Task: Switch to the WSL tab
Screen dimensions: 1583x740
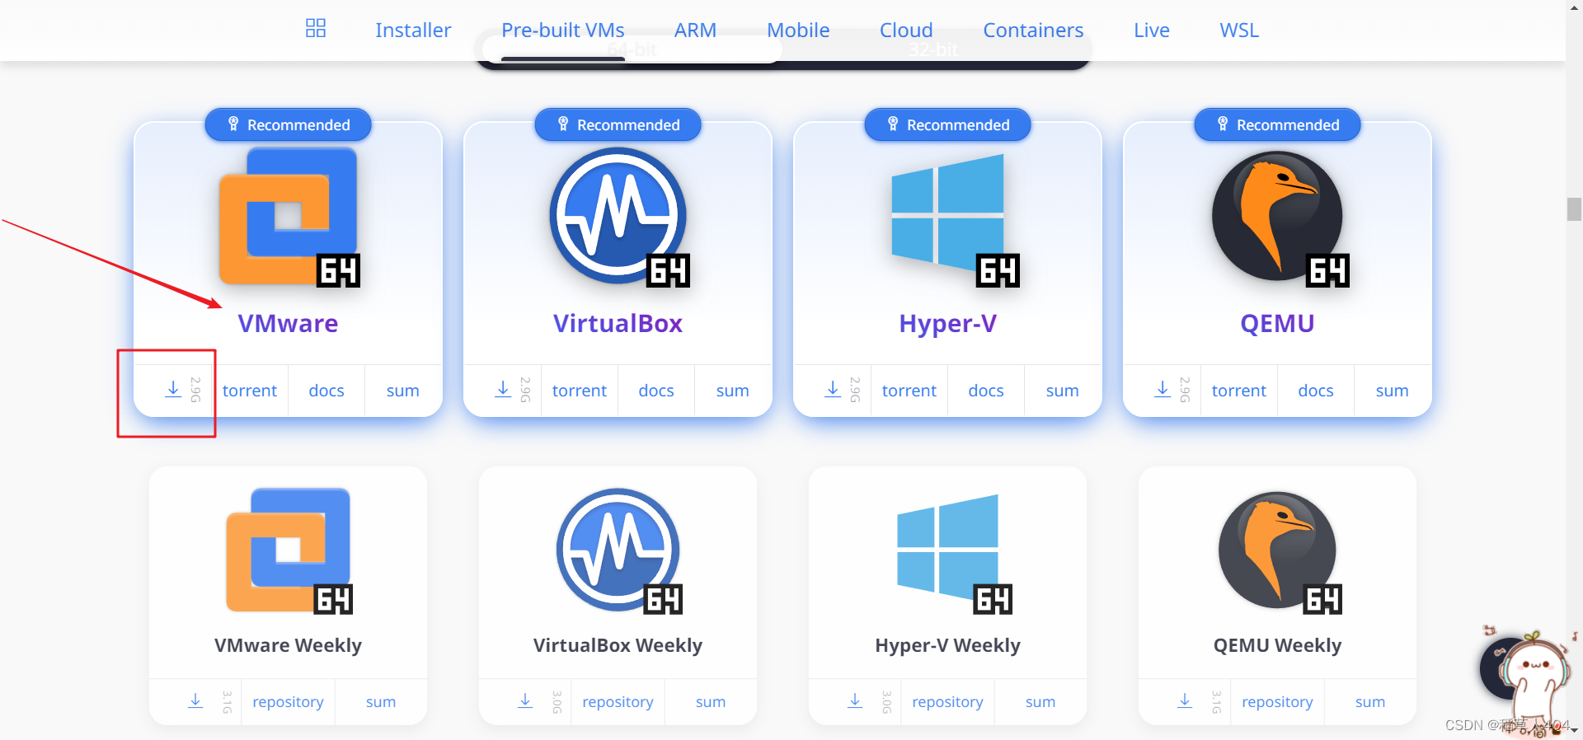Action: tap(1239, 30)
